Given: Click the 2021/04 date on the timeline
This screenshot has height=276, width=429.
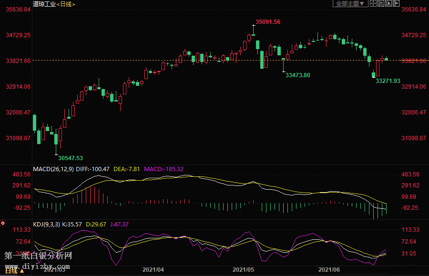Looking at the screenshot, I should [x=153, y=269].
